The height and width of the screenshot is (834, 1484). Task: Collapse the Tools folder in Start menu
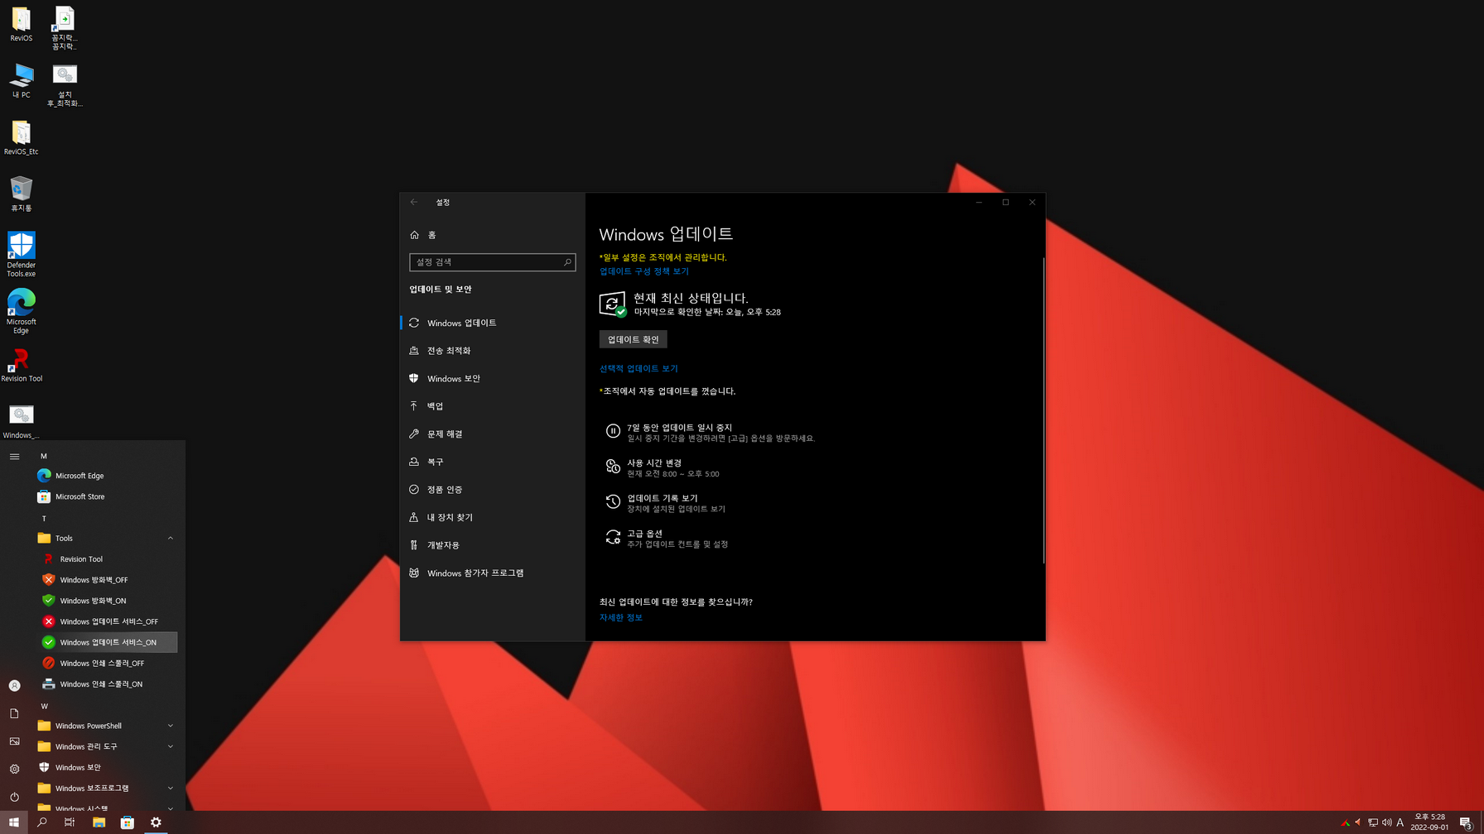point(106,538)
